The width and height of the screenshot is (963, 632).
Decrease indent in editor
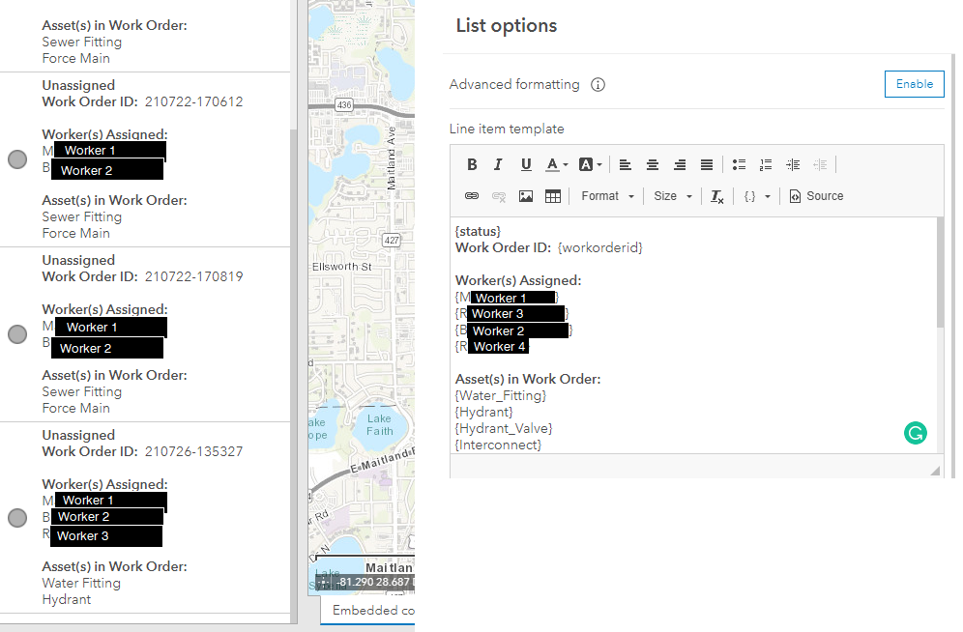click(820, 164)
